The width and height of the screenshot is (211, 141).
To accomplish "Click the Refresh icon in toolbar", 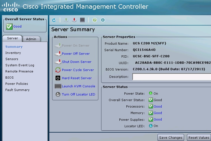I will (54, 20).
